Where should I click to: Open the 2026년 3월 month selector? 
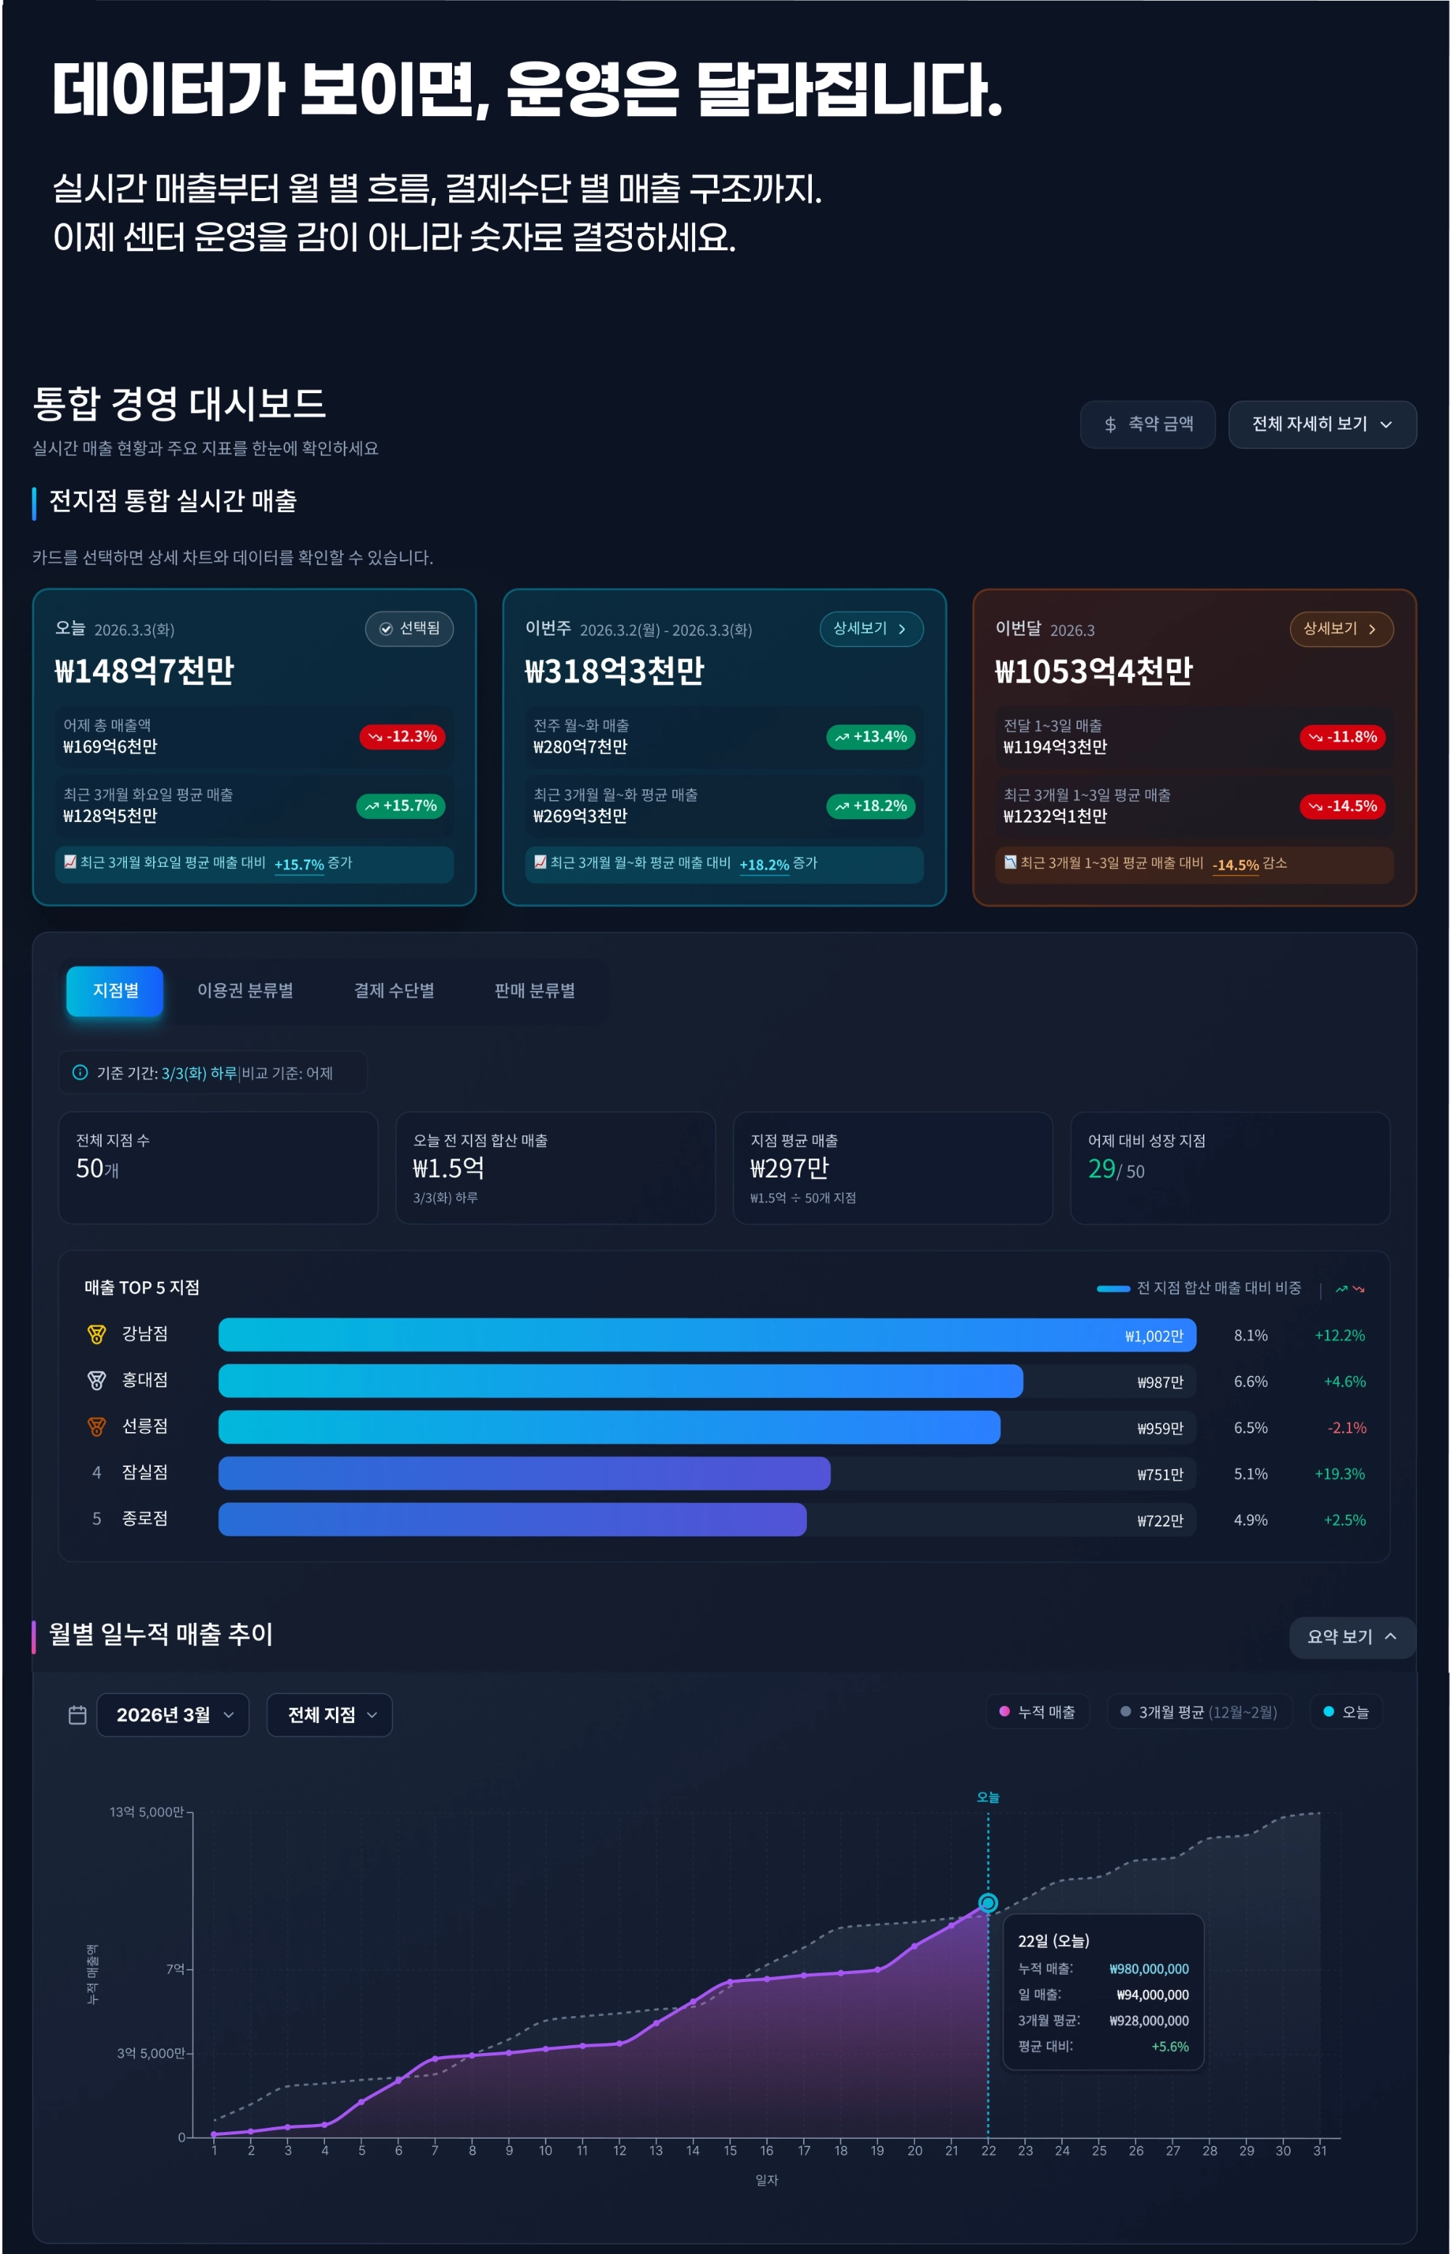[173, 1715]
